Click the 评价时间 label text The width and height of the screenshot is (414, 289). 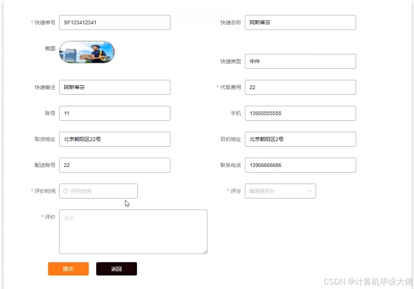click(x=45, y=191)
